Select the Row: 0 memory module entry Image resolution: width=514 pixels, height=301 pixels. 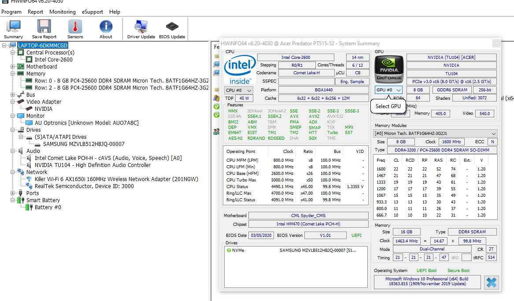122,80
